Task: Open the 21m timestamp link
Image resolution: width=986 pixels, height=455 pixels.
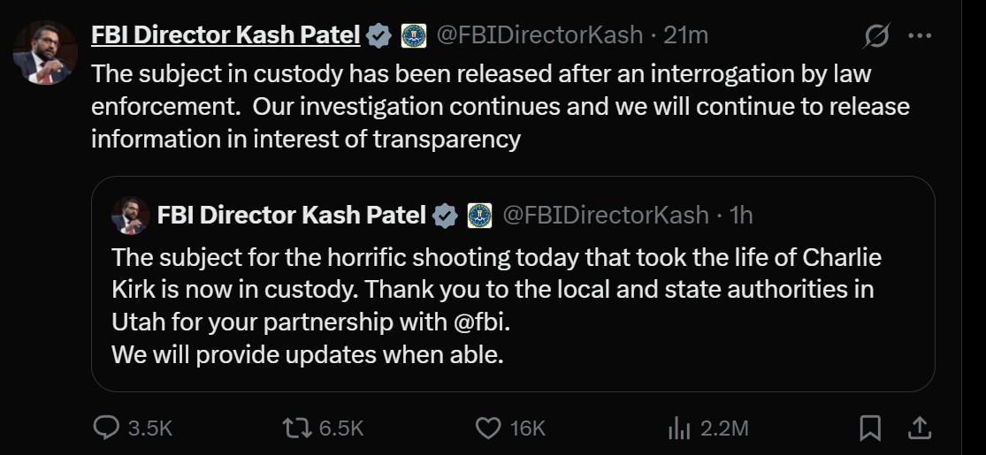Action: pos(686,35)
